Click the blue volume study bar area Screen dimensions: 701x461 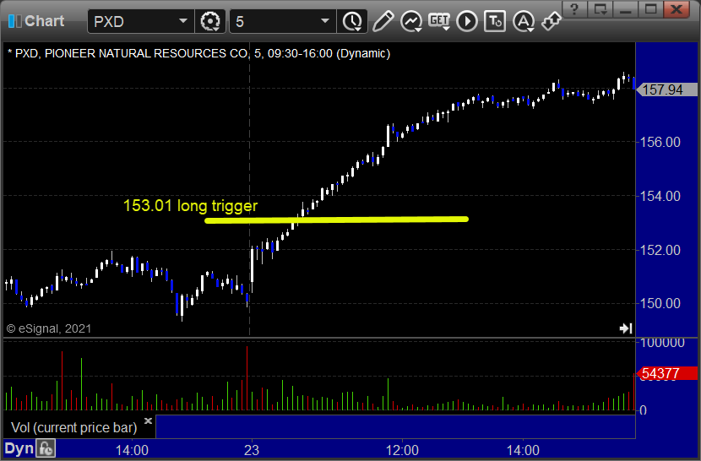point(395,426)
